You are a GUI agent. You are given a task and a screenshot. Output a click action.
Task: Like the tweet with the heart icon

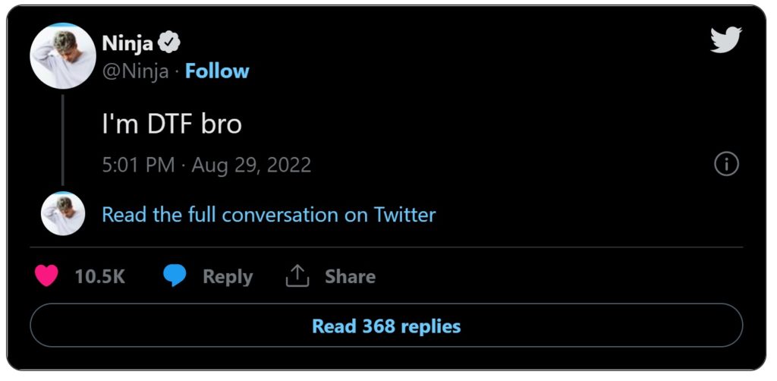[46, 276]
